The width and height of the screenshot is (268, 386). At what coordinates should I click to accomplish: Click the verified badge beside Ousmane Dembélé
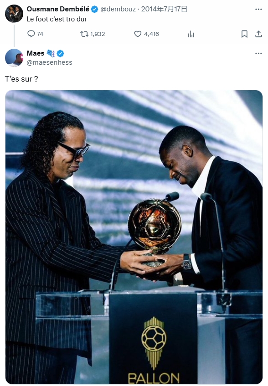[94, 10]
